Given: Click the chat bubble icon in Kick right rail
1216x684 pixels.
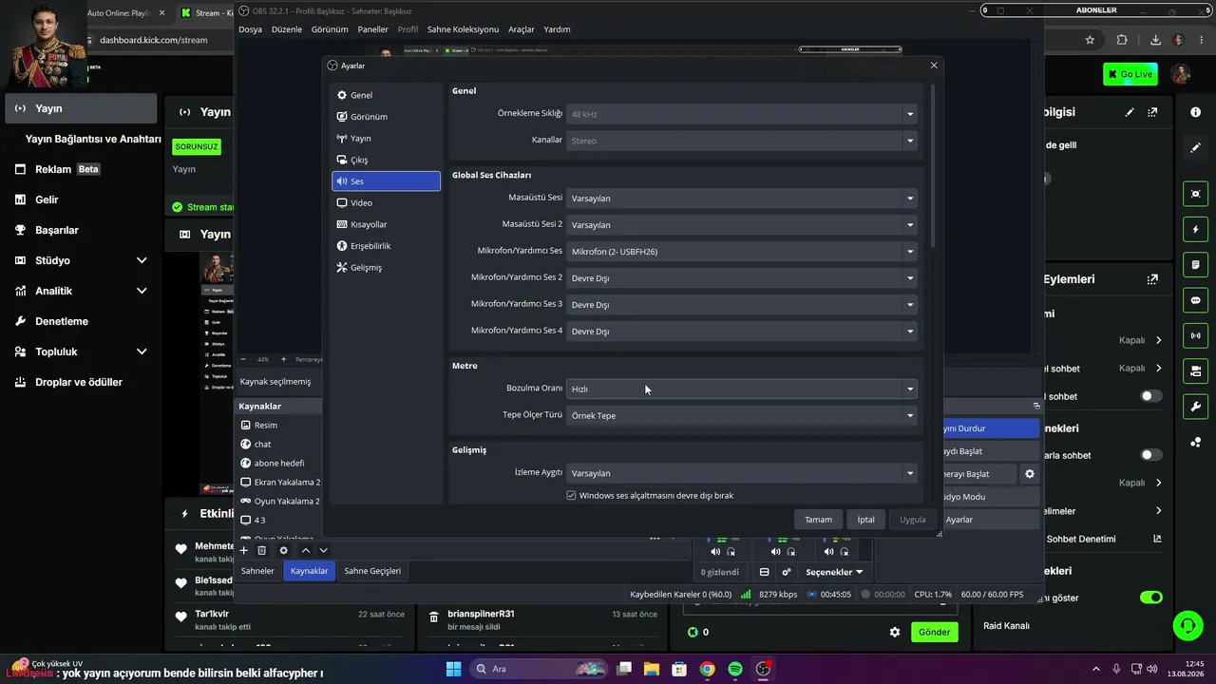Looking at the screenshot, I should point(1195,300).
